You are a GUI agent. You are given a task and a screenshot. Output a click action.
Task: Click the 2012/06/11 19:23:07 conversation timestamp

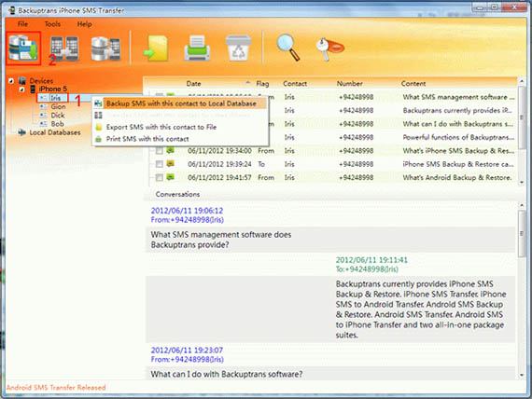(187, 351)
